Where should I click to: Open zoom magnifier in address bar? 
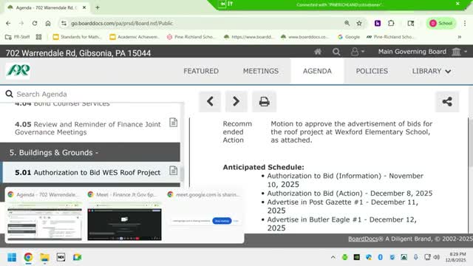[347, 23]
